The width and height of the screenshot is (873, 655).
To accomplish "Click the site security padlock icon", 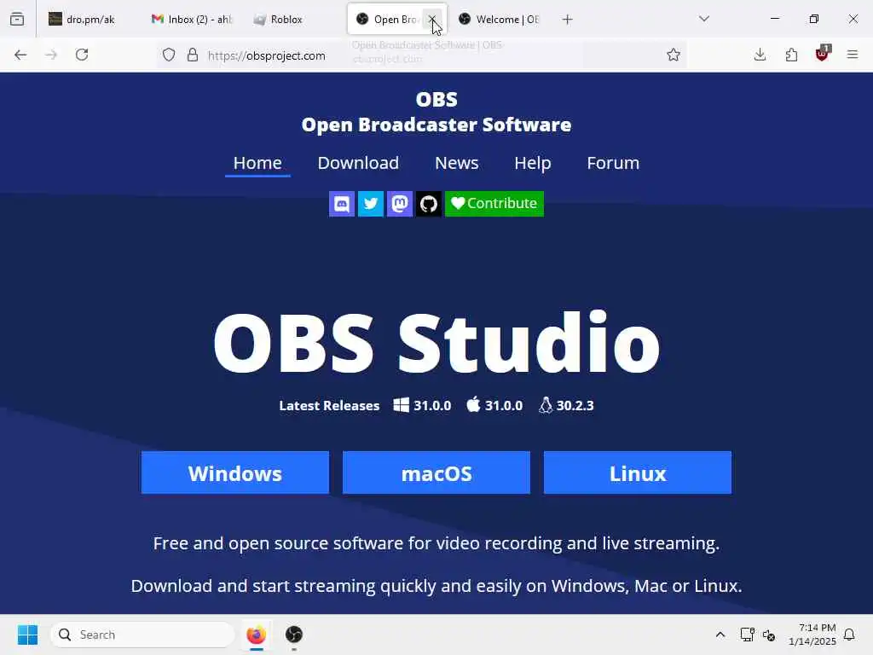I will tap(193, 55).
